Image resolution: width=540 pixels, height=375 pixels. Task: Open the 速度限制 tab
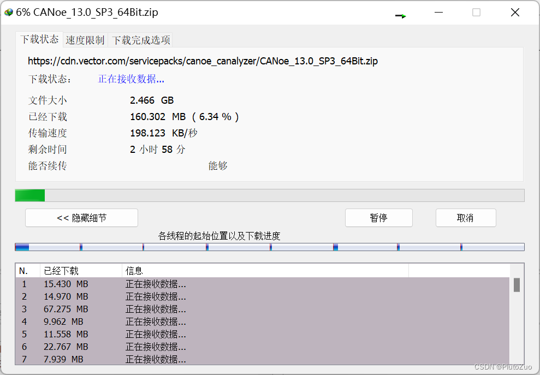coord(85,40)
